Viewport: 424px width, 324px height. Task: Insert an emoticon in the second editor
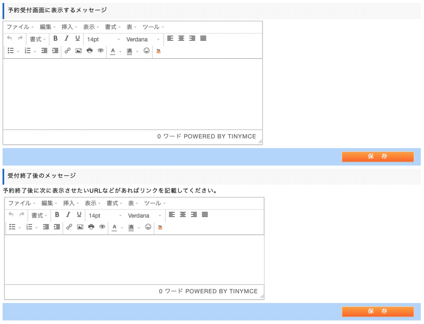click(x=148, y=227)
